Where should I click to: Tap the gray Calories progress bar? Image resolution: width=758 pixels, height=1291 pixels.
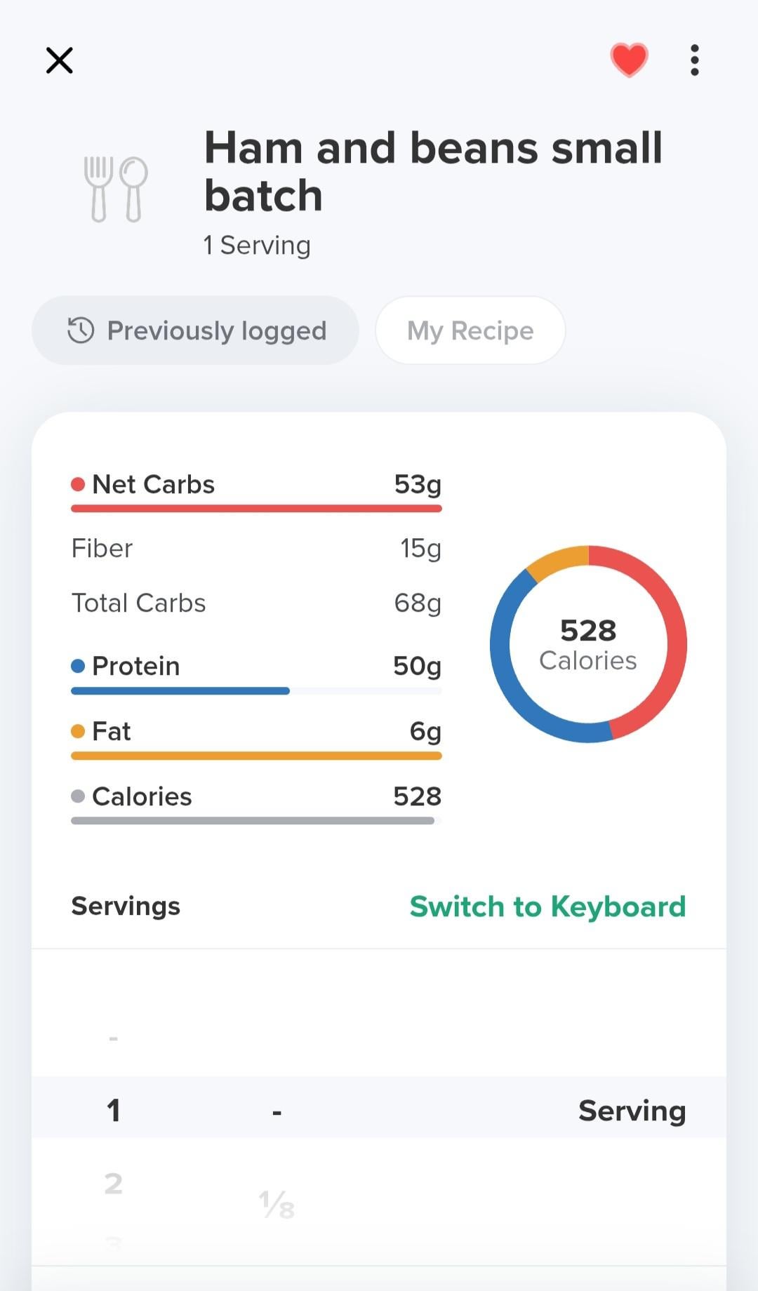coord(253,821)
